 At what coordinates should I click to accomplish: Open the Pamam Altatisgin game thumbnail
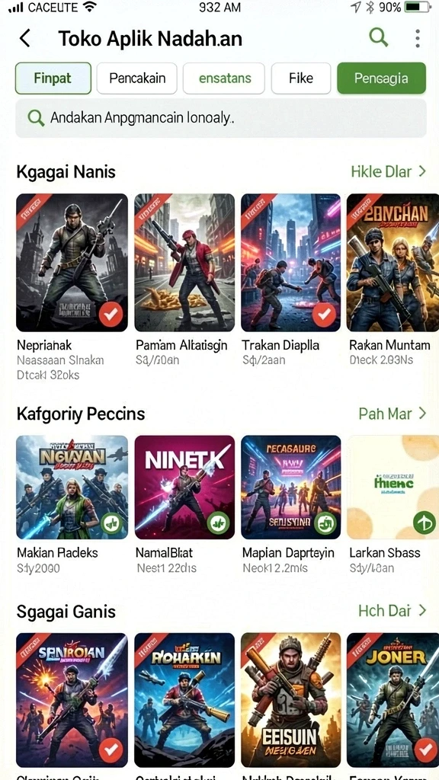coord(184,263)
